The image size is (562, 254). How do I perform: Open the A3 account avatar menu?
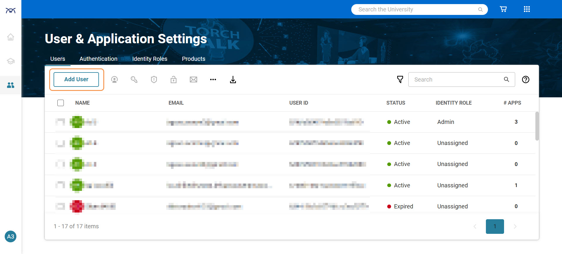click(11, 236)
